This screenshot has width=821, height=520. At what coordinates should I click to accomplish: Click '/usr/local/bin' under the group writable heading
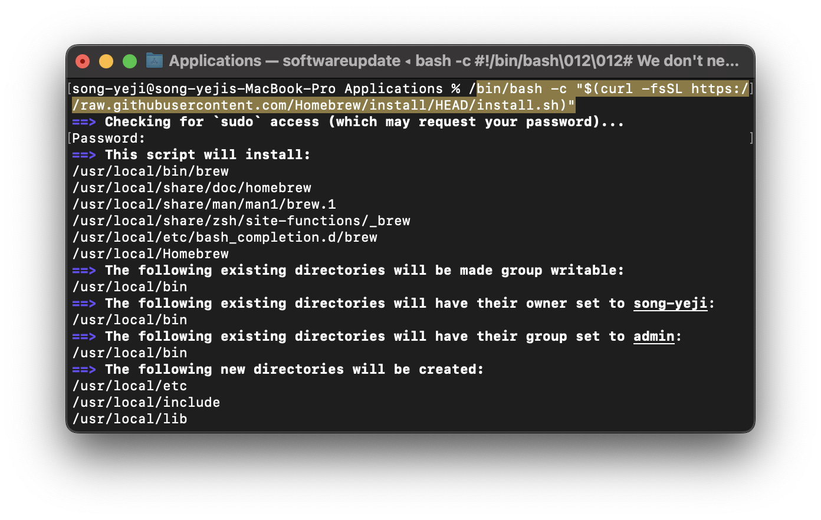point(130,287)
